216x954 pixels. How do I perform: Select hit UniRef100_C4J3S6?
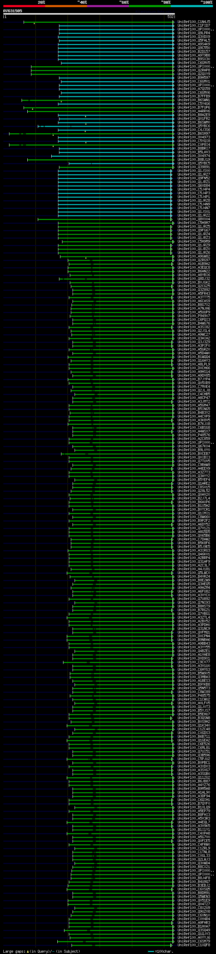pyautogui.click(x=194, y=130)
